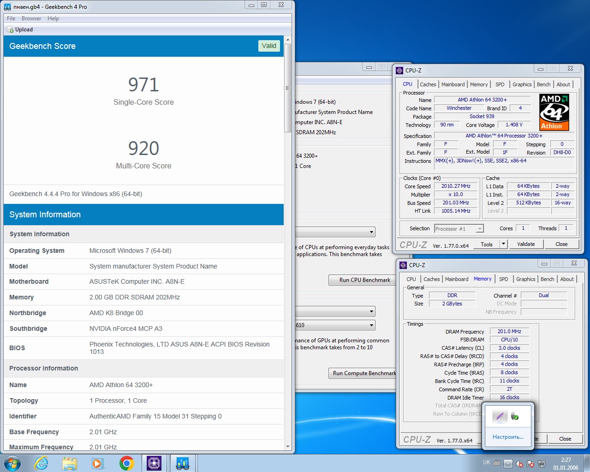Click the taskbar clock showing 2:27
Screen dimensions: 590x472
pos(566,464)
